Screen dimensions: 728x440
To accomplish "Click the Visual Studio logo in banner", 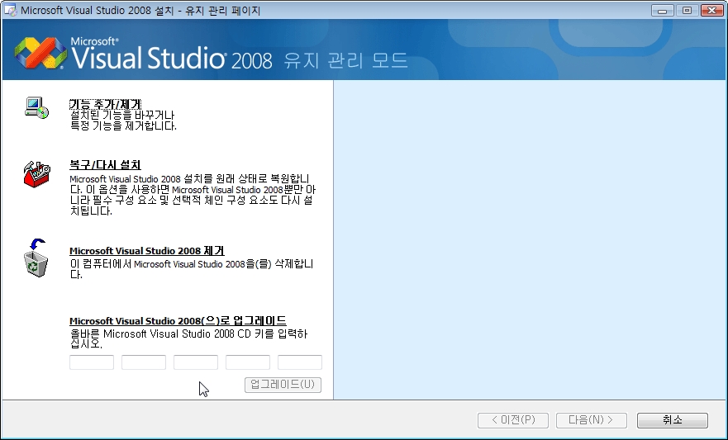I will 40,53.
